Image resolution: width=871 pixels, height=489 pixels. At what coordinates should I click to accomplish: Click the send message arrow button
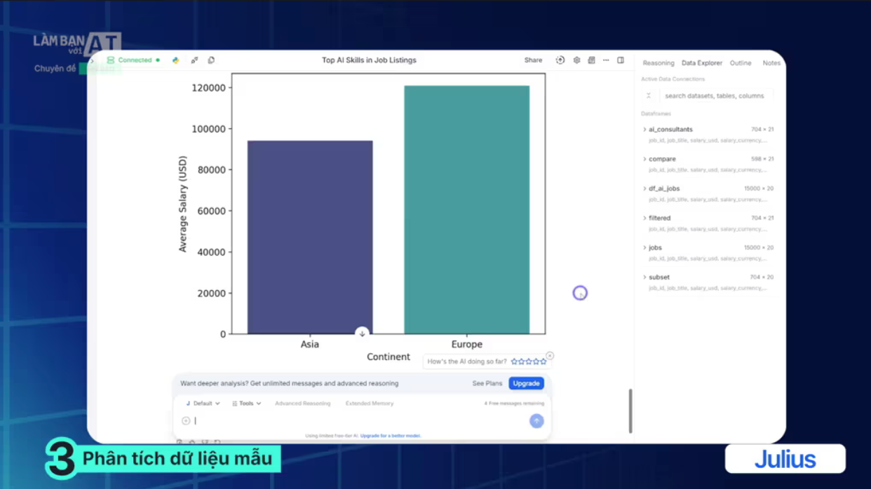(536, 421)
